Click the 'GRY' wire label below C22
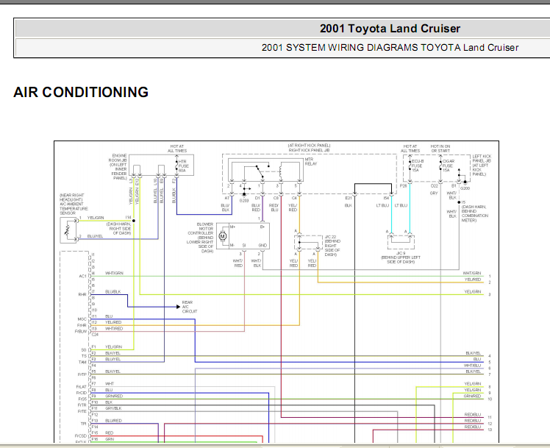550x448 pixels. (x=434, y=193)
